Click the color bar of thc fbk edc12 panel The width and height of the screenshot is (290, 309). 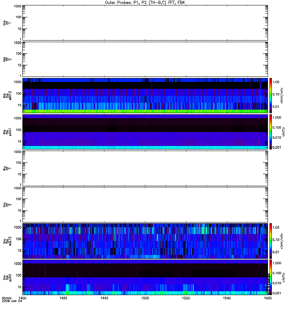click(x=271, y=241)
